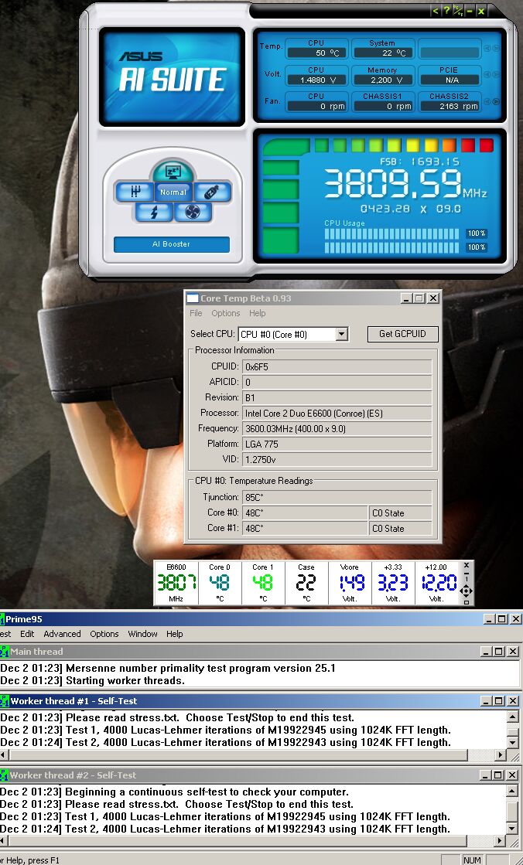Click the Worker thread #1 - Self-Test title bar

tap(260, 701)
